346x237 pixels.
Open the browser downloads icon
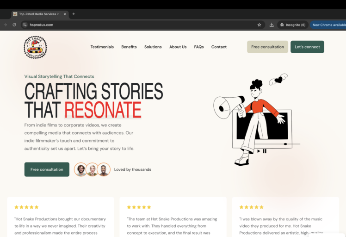(x=272, y=25)
